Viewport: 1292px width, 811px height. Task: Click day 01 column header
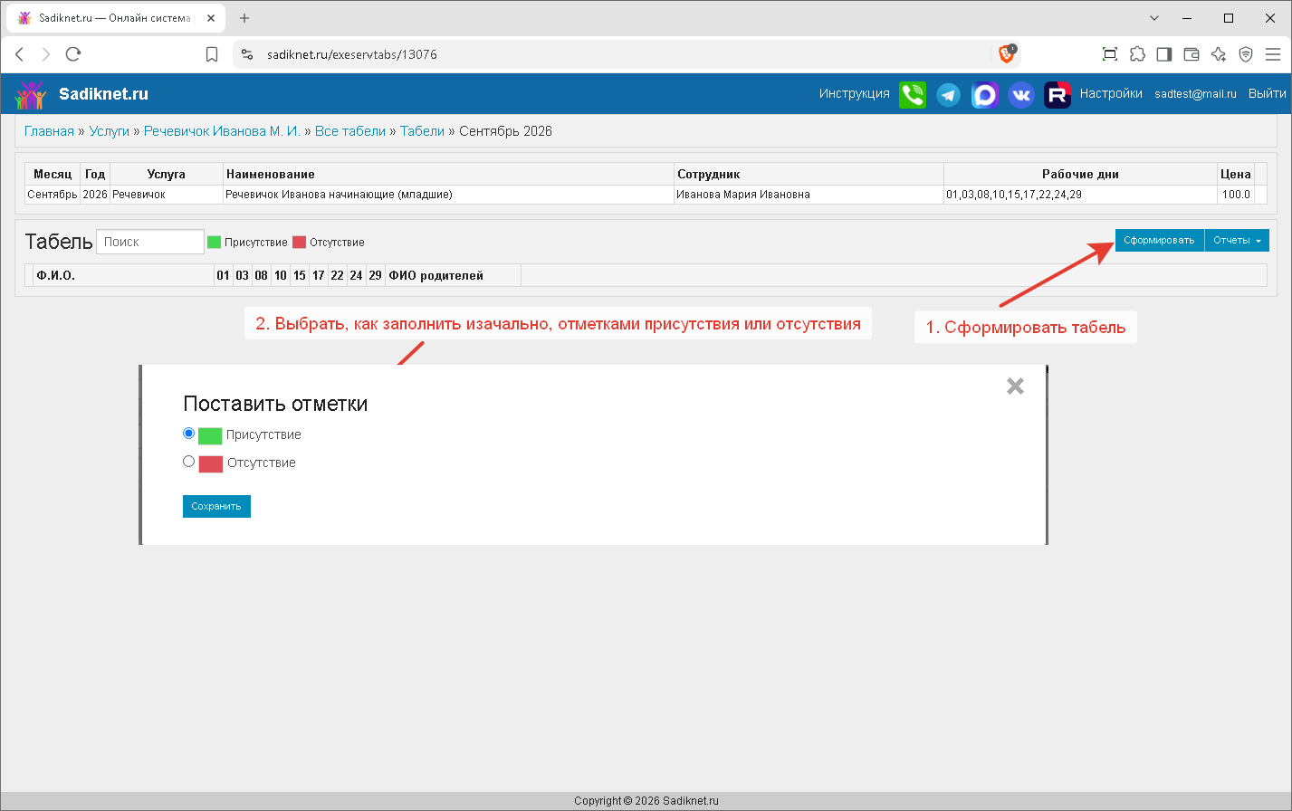223,275
